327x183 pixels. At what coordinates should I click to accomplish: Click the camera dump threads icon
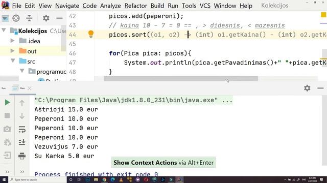tap(7, 129)
